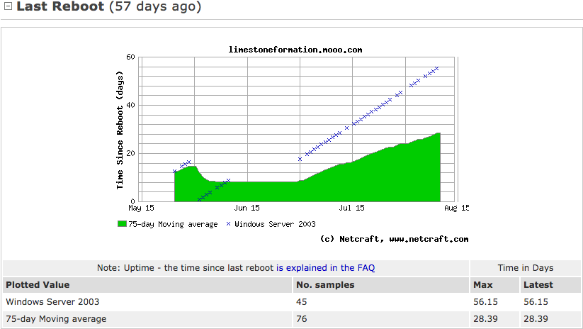This screenshot has height=329, width=583.
Task: Click the 'Jun 15' axis label
Action: pos(247,208)
